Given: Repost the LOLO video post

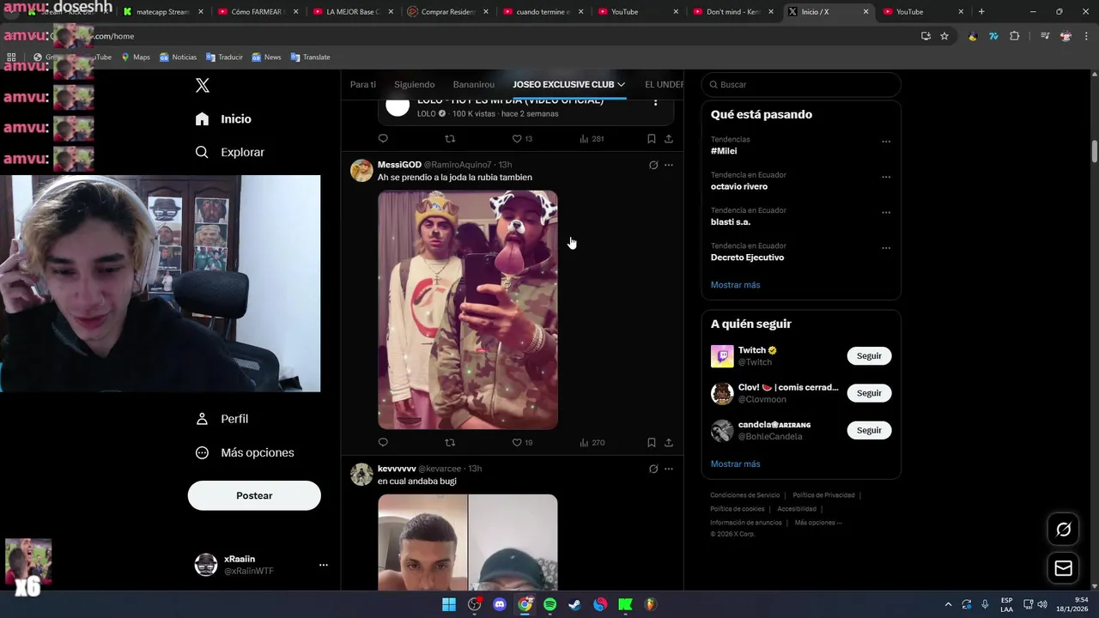Looking at the screenshot, I should coord(450,139).
